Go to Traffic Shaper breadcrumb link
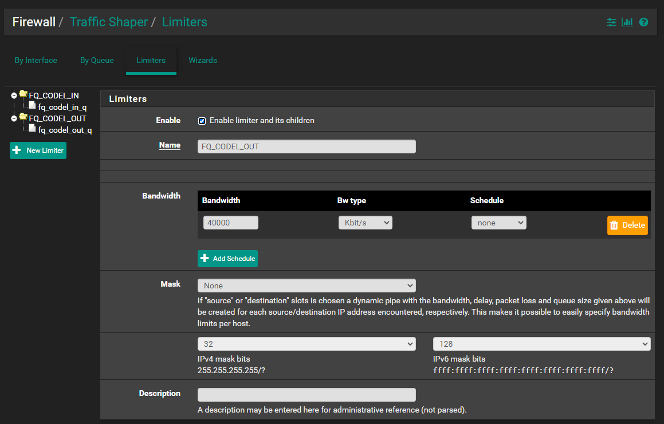Image resolution: width=664 pixels, height=424 pixels. point(109,22)
